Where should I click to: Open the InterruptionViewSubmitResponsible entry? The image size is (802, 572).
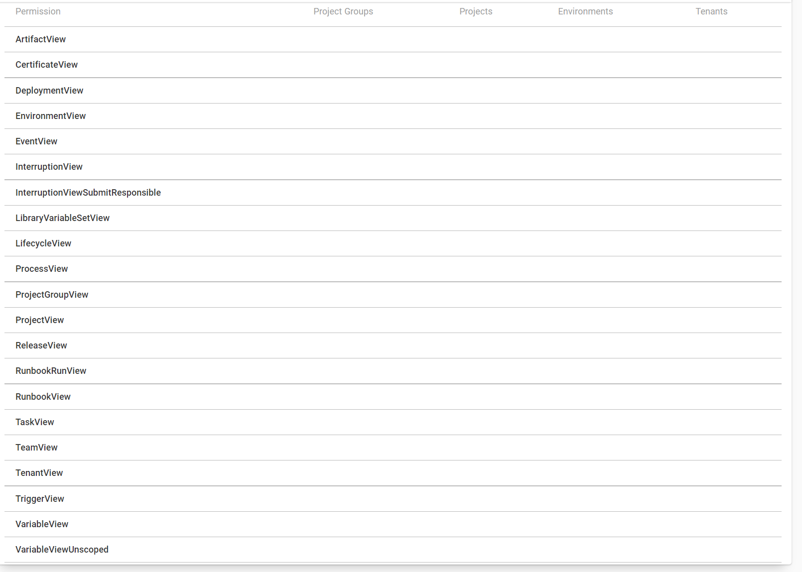pos(88,193)
